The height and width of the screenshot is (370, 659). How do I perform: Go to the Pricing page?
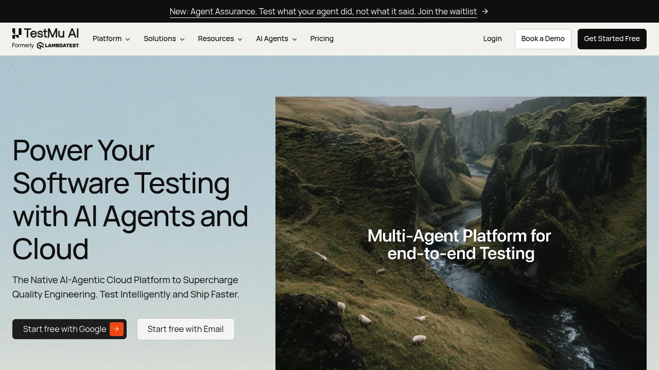(322, 39)
